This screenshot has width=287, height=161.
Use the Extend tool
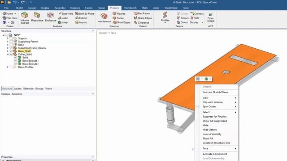81,18
